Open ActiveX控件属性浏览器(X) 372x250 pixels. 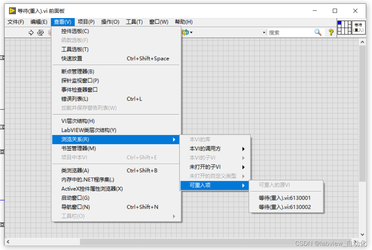tap(115, 189)
